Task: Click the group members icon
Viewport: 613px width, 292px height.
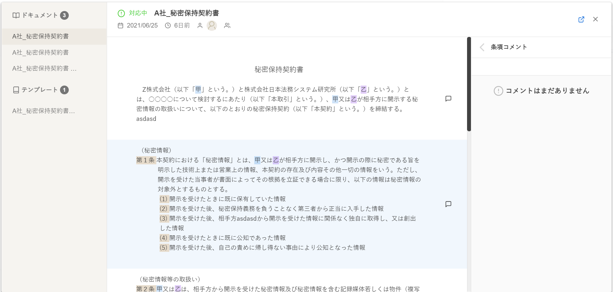Action: click(x=227, y=26)
